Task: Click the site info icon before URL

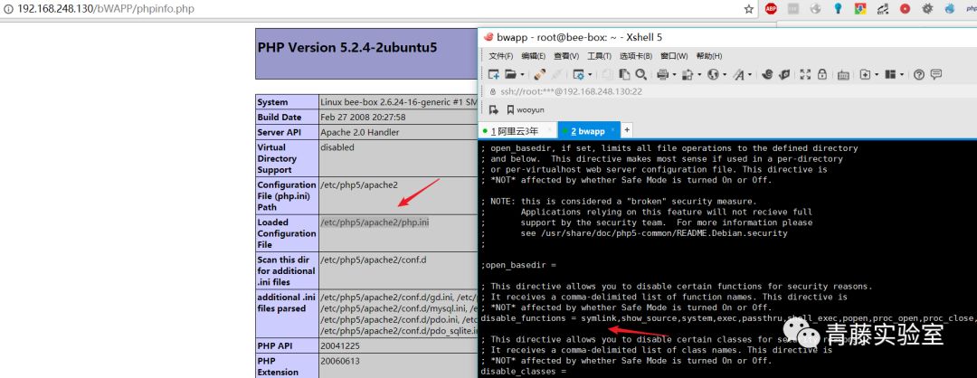Action: (8, 9)
